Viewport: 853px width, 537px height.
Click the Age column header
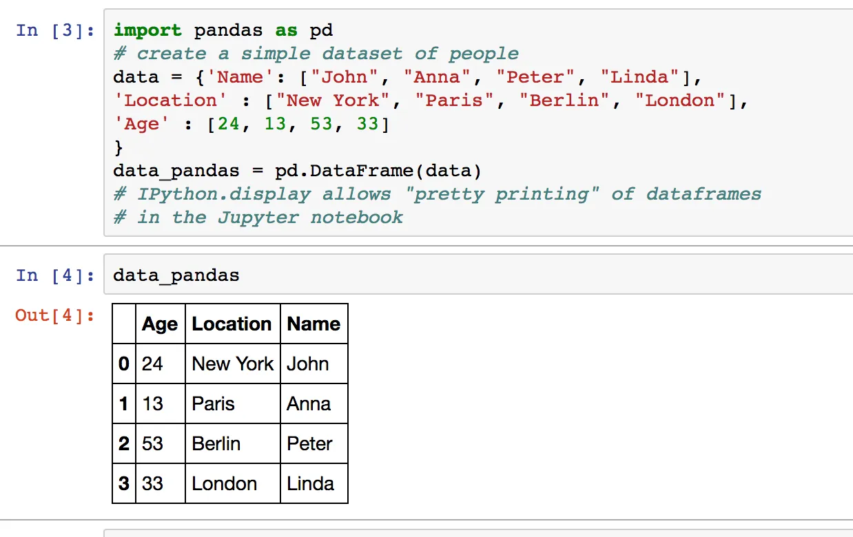160,324
